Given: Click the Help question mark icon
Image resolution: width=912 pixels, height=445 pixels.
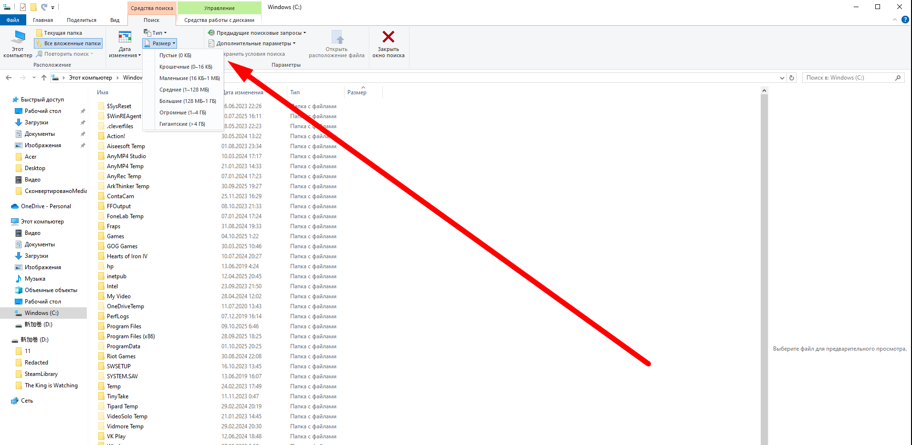Looking at the screenshot, I should pos(905,20).
